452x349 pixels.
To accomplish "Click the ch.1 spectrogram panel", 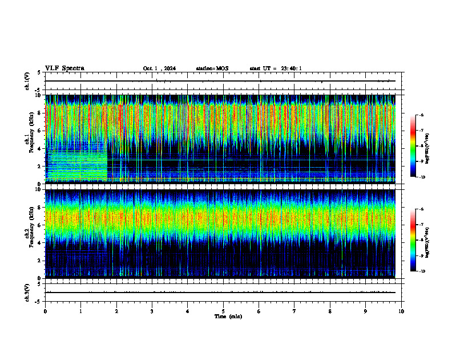I will (x=220, y=139).
